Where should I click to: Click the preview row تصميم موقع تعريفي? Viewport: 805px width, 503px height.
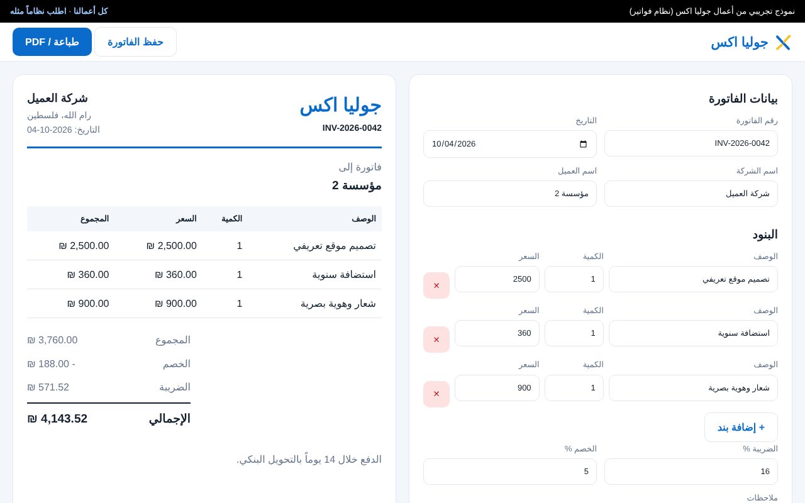point(204,246)
